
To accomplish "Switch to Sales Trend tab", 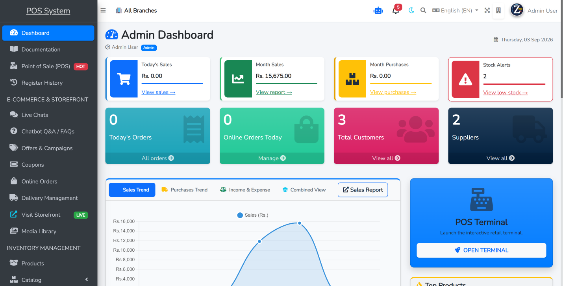I will point(132,190).
